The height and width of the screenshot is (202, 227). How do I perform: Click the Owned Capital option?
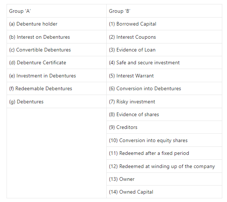(164, 192)
